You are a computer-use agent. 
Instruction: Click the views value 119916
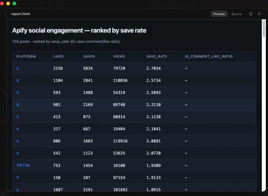(x=120, y=141)
